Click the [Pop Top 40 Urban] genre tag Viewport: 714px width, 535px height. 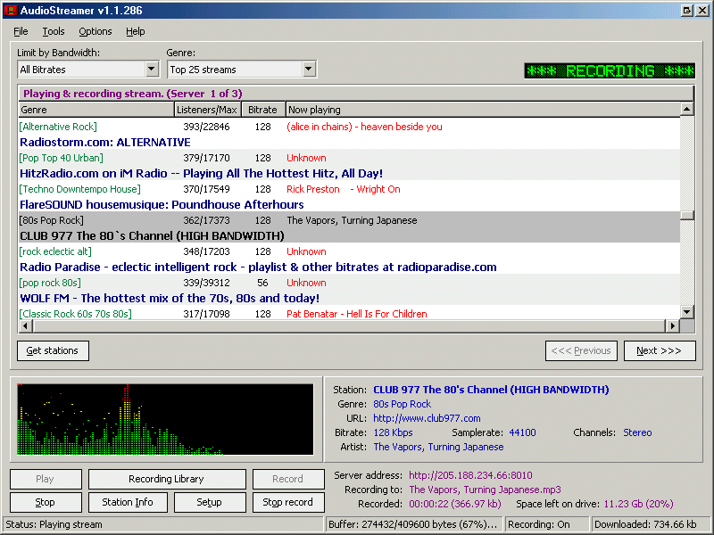pos(61,158)
